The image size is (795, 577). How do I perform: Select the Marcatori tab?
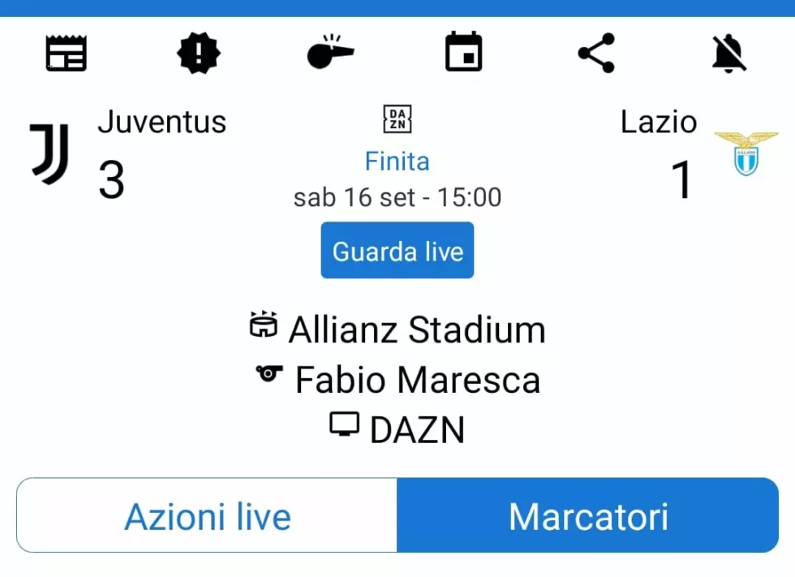[x=588, y=516]
